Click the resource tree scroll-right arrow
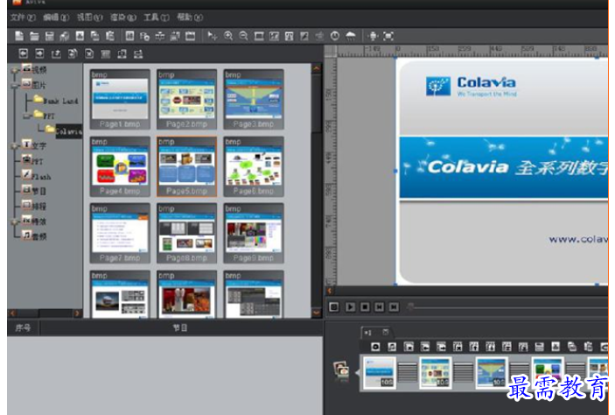This screenshot has height=415, width=615. [x=77, y=313]
